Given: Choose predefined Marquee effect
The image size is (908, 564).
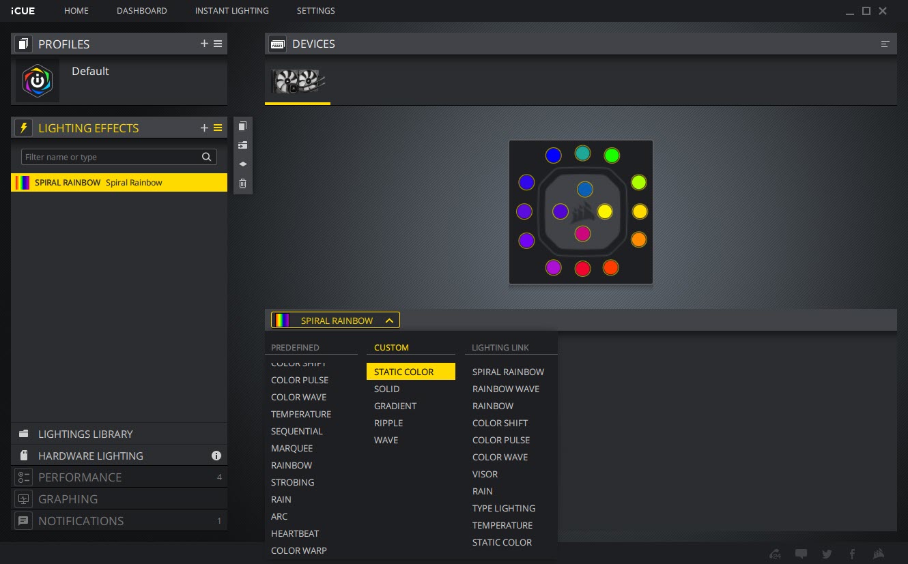Looking at the screenshot, I should (292, 448).
